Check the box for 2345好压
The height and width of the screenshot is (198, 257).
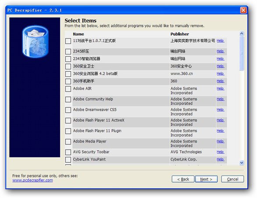click(68, 51)
